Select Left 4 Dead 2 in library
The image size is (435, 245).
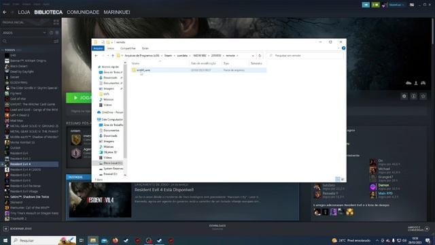click(20, 115)
